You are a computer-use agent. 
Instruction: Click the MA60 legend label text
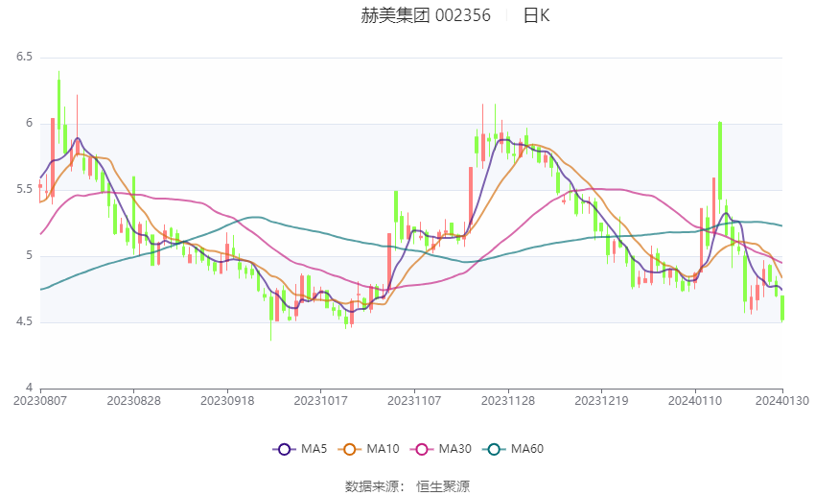[527, 449]
